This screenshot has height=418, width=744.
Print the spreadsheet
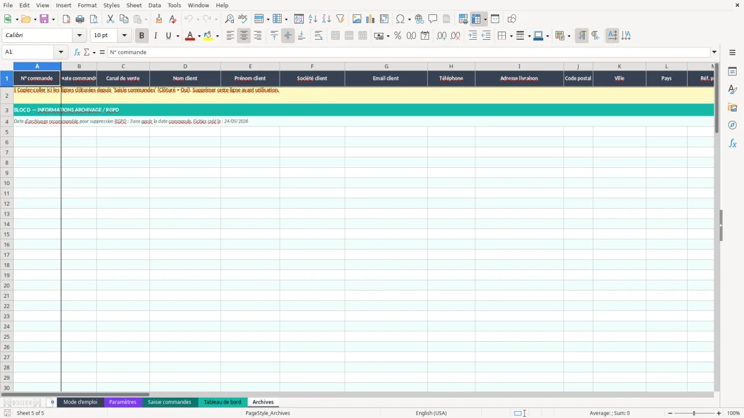coord(80,19)
